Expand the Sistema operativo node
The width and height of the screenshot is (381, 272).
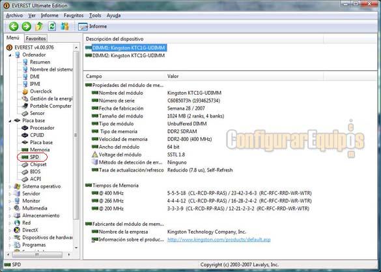[10, 186]
